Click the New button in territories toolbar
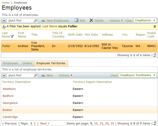Screen dimensions: 158x126 [50, 75]
